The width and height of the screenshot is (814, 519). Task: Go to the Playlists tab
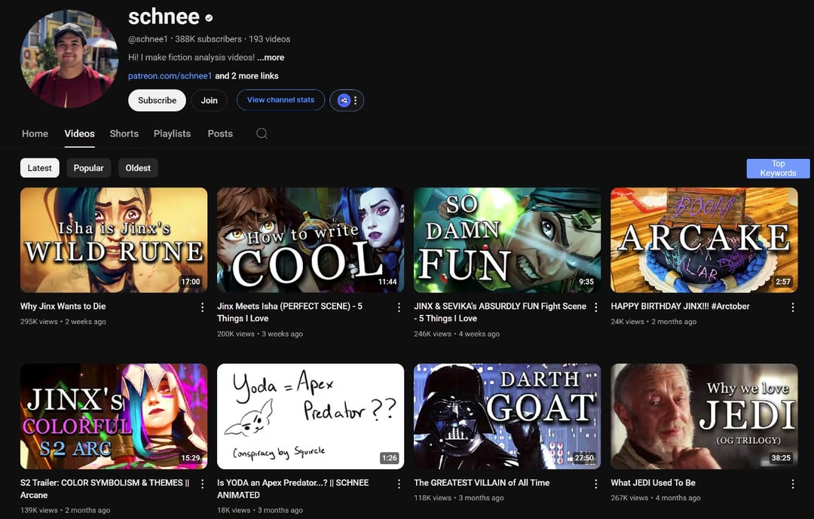[x=172, y=133]
